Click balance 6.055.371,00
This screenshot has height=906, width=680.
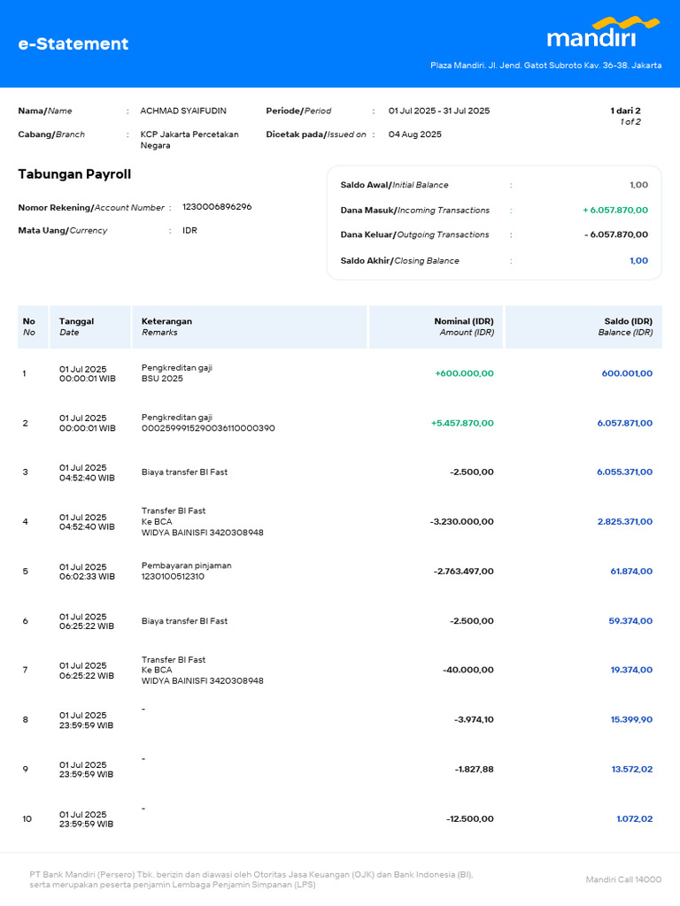point(624,472)
